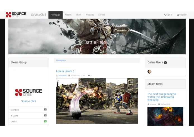Go to the Users page
This screenshot has height=137, width=194.
(79, 15)
